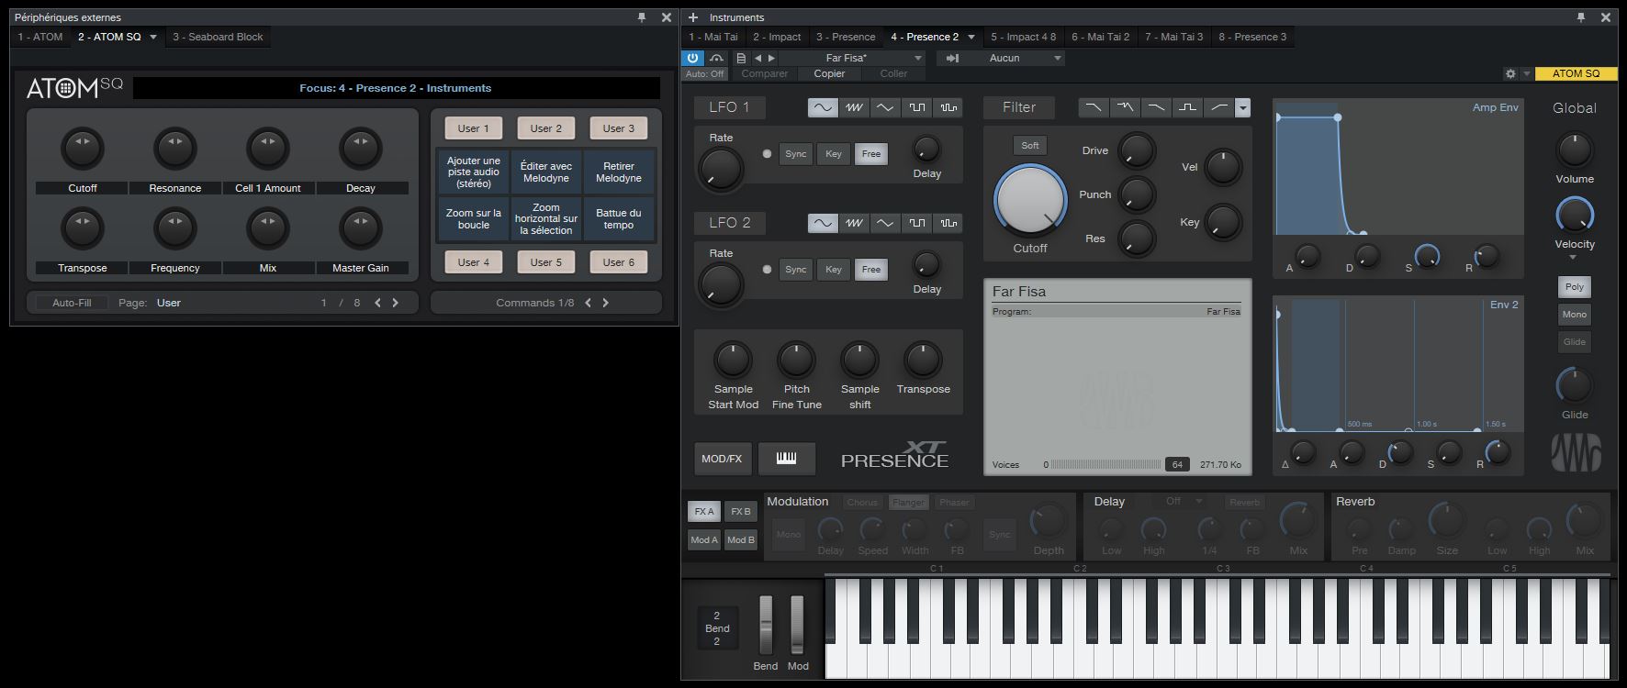
Task: Expand the filter type dropdown arrow
Action: tap(1242, 108)
